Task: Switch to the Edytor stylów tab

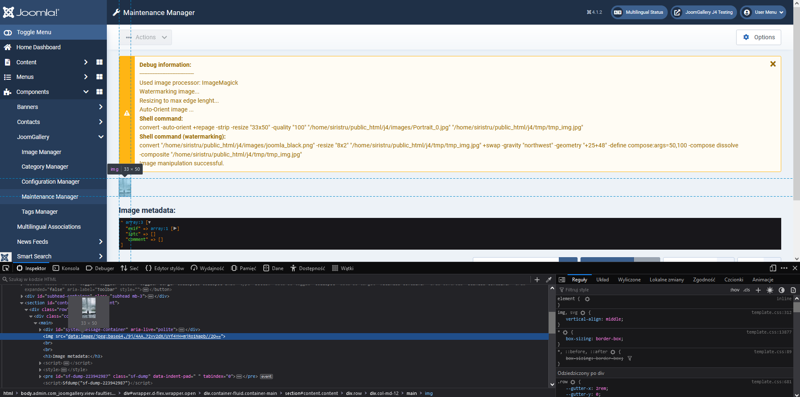Action: click(x=164, y=268)
